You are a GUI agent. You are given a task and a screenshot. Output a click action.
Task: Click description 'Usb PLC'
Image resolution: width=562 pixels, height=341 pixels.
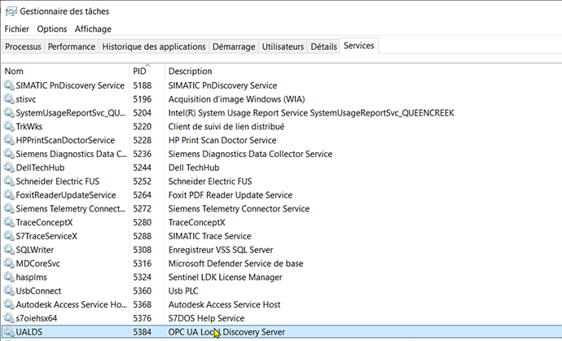pyautogui.click(x=183, y=291)
